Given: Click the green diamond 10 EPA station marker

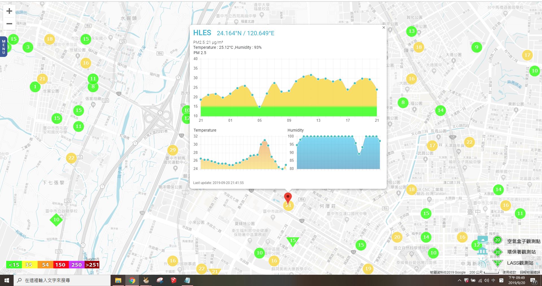Looking at the screenshot, I should [x=56, y=220].
